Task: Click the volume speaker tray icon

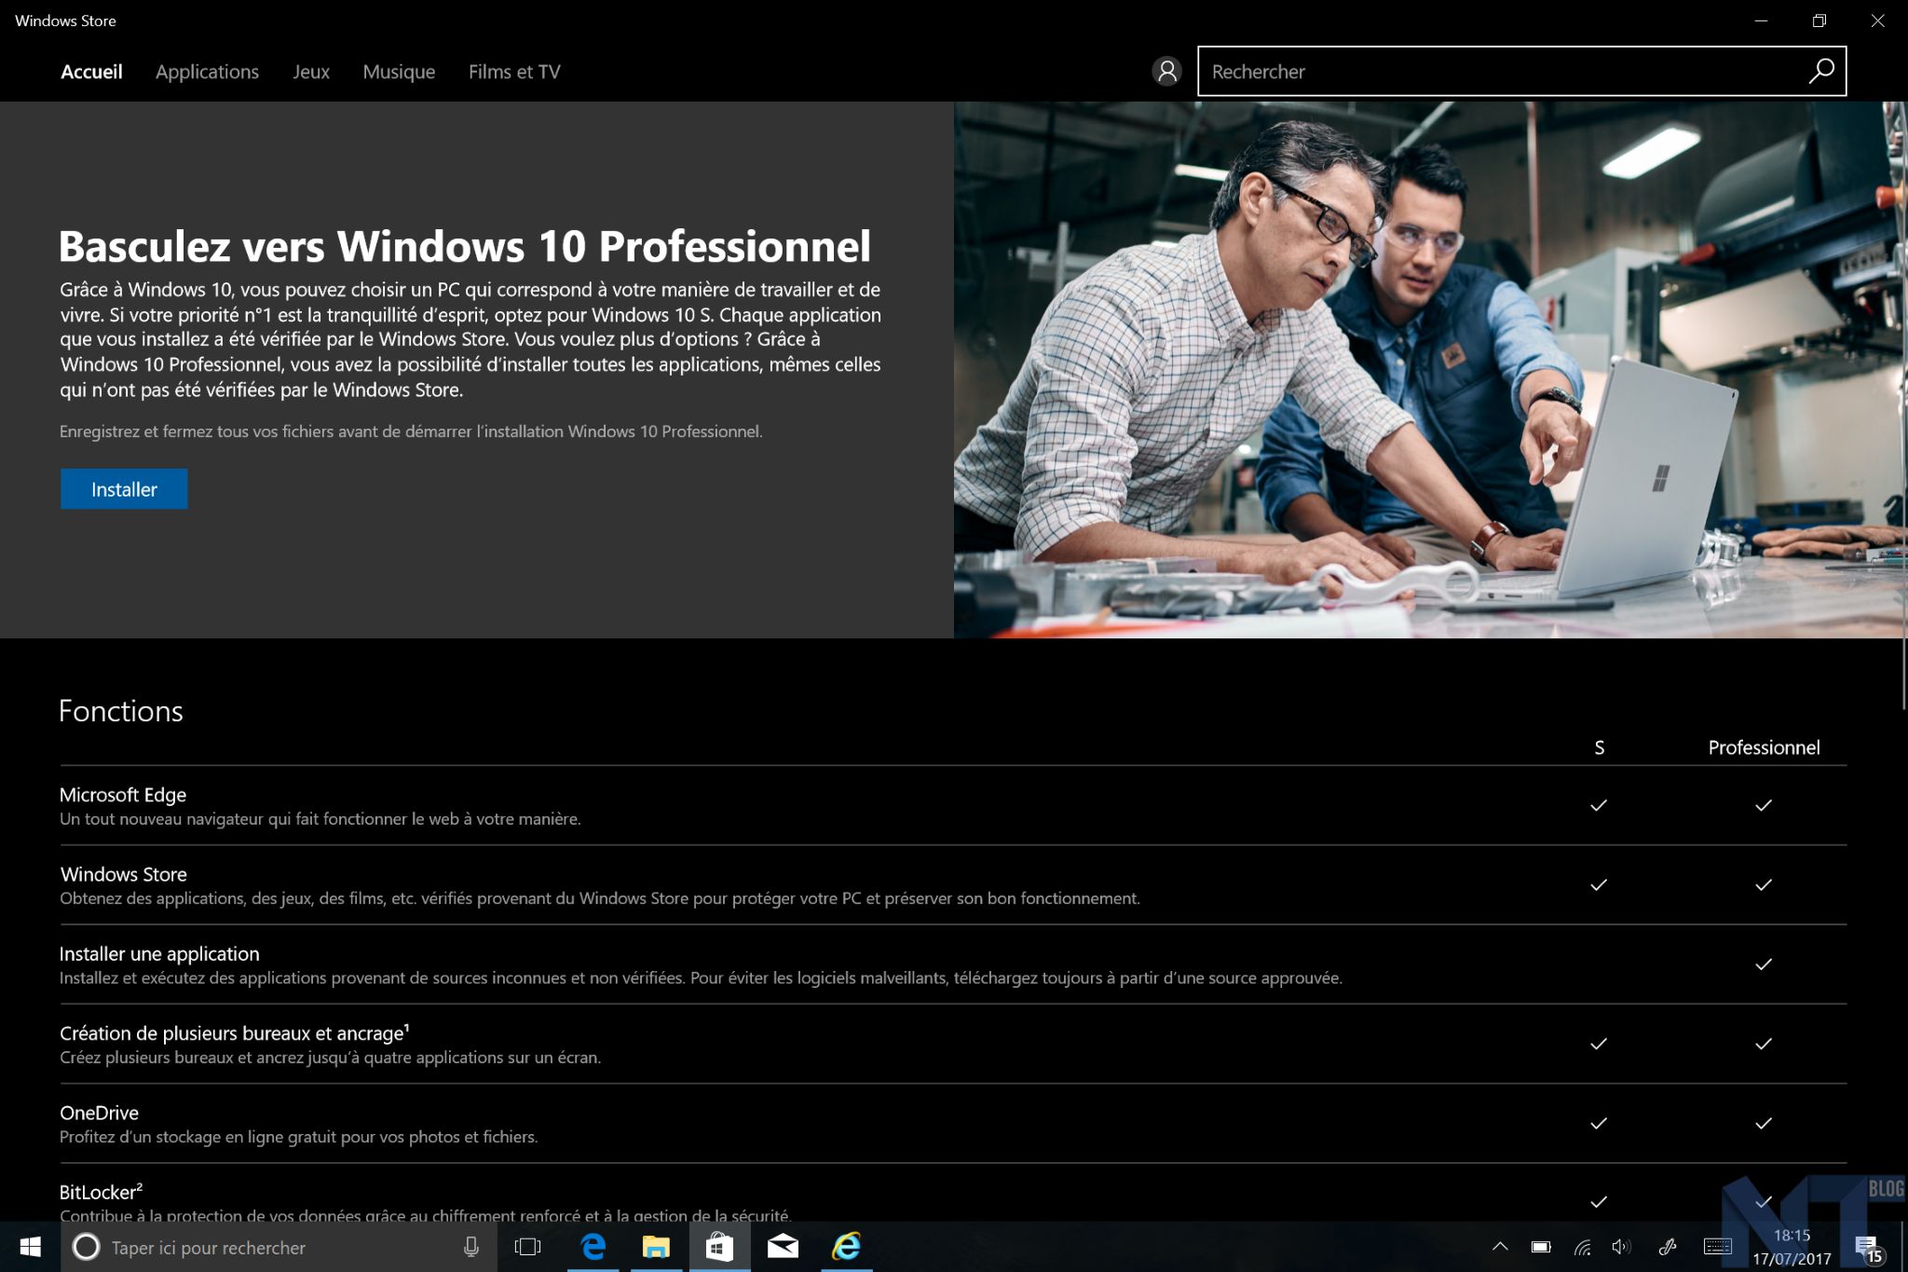Action: tap(1621, 1247)
